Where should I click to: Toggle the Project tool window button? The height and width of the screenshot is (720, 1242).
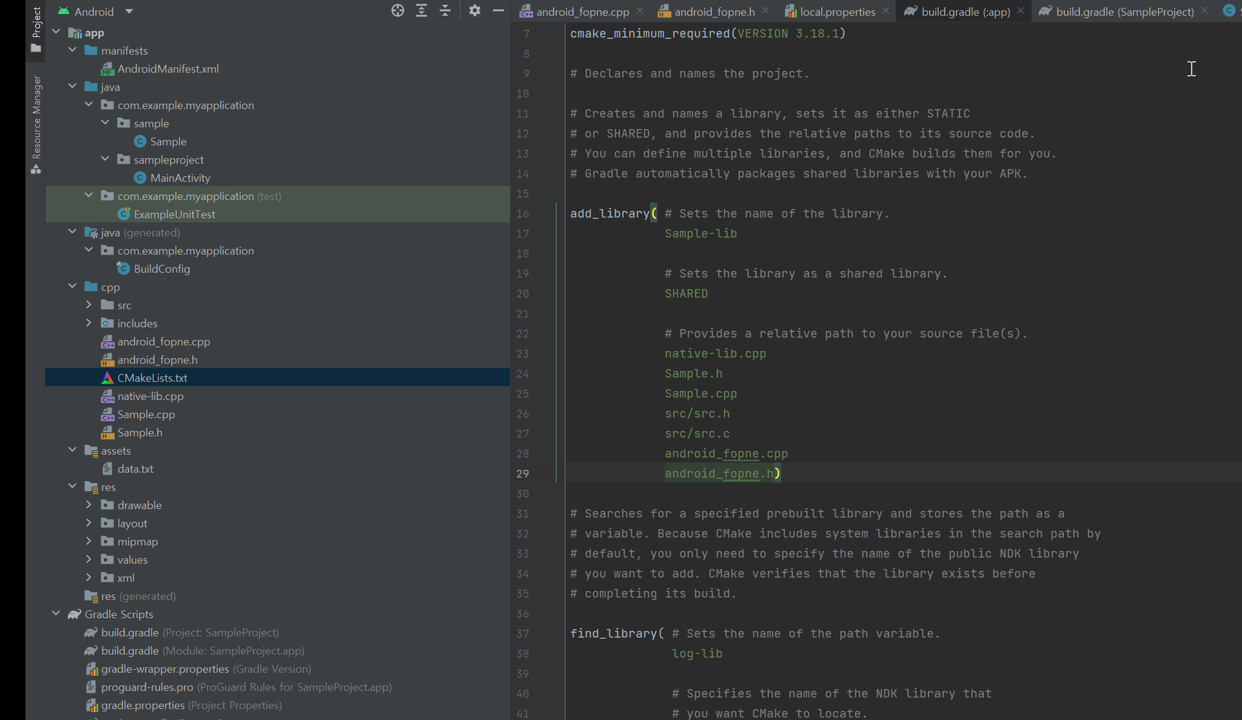(x=36, y=29)
